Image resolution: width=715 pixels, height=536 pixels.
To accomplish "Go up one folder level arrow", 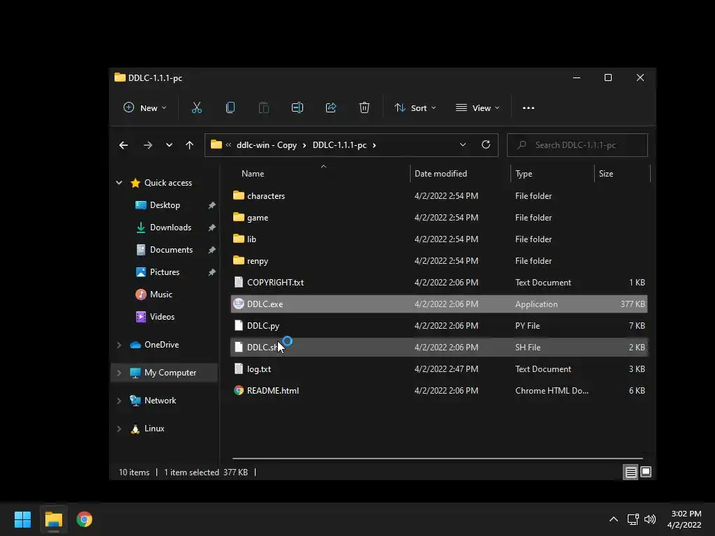I will click(x=190, y=145).
